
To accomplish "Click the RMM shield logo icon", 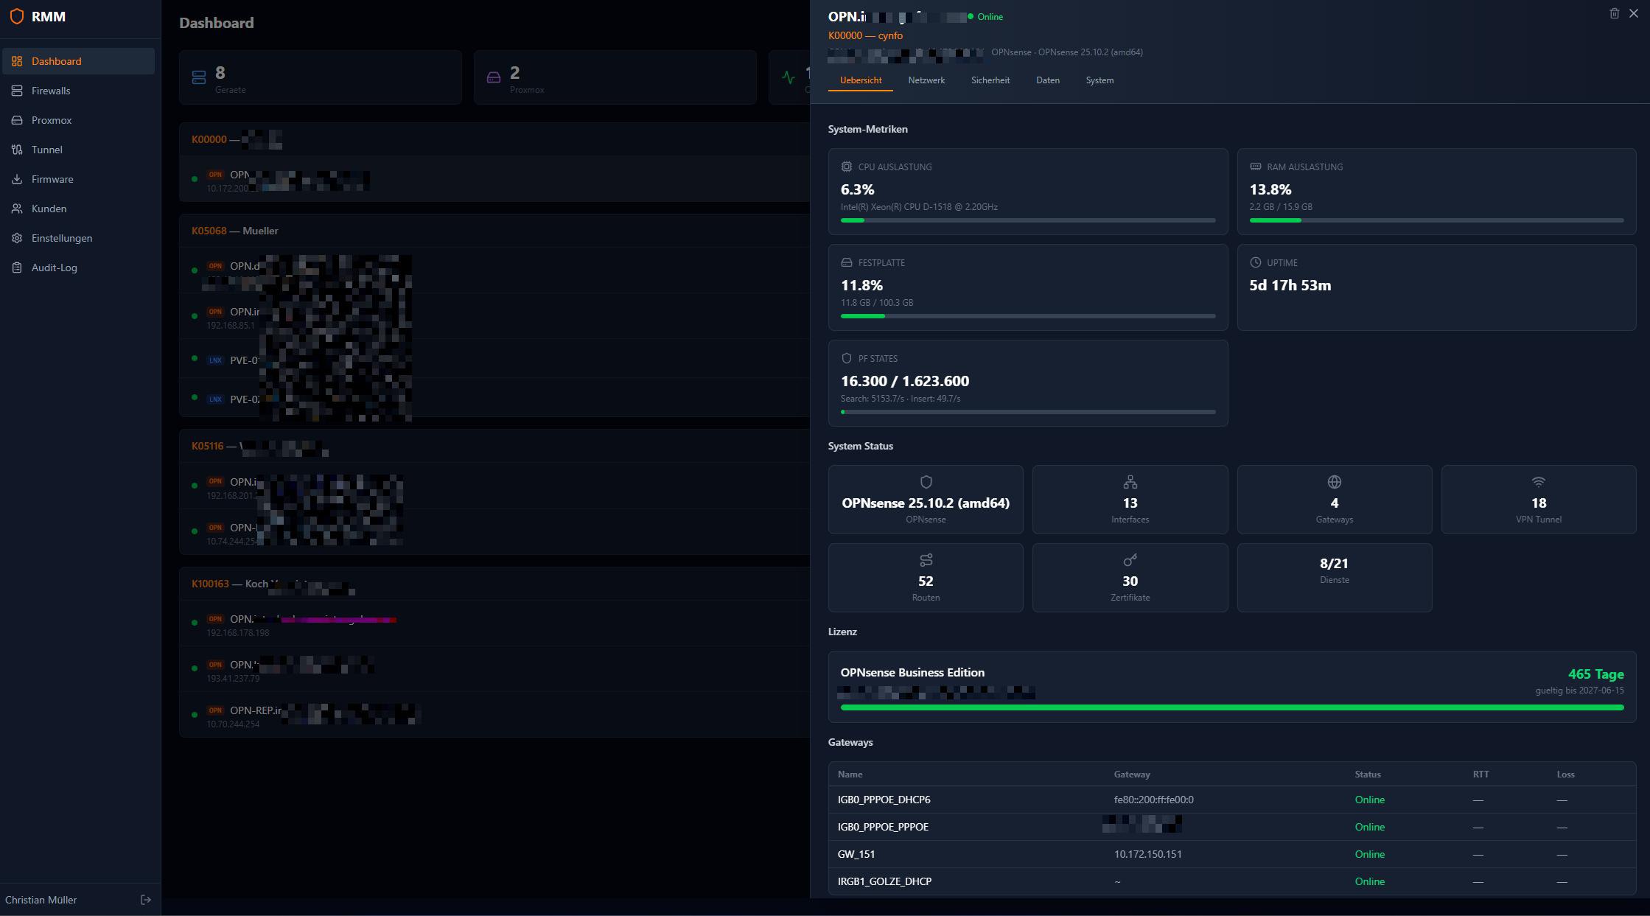I will pos(17,16).
